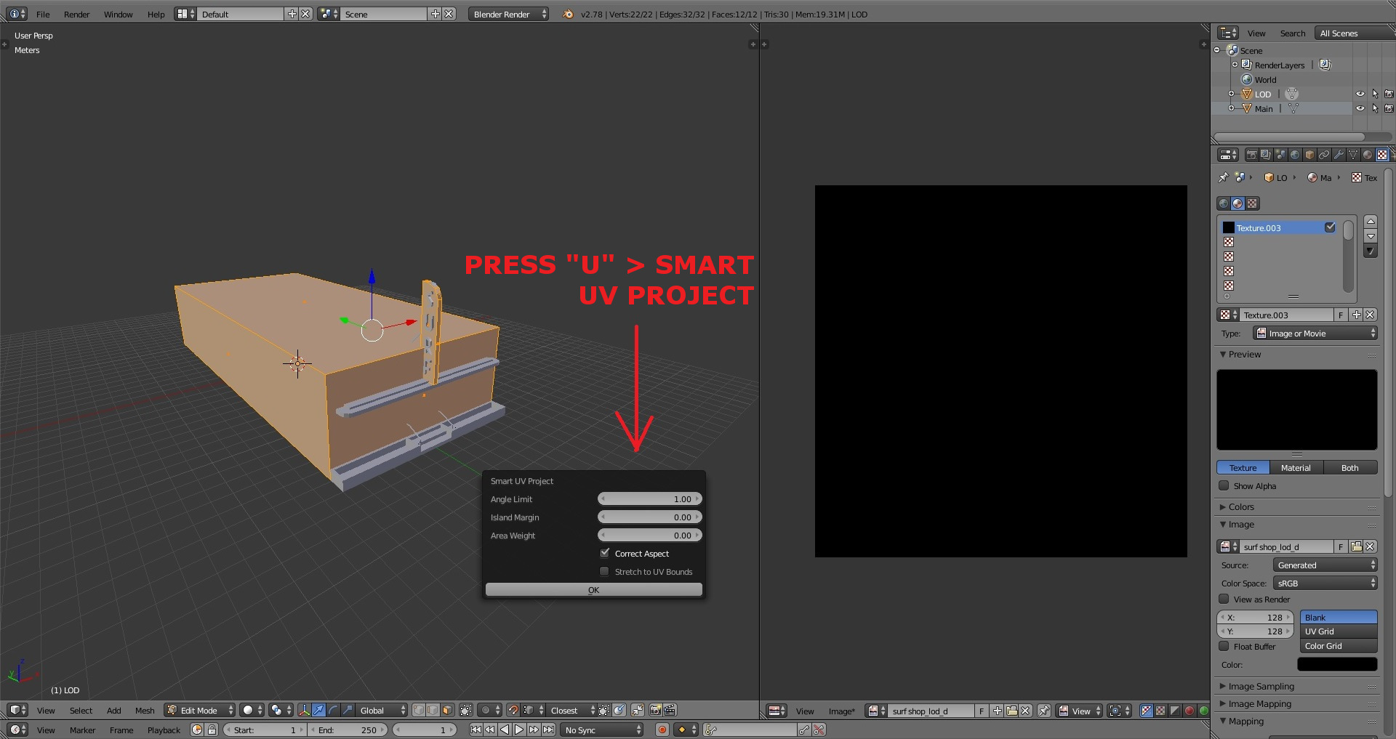Delete keyframes with the crossed key icon

tap(819, 730)
